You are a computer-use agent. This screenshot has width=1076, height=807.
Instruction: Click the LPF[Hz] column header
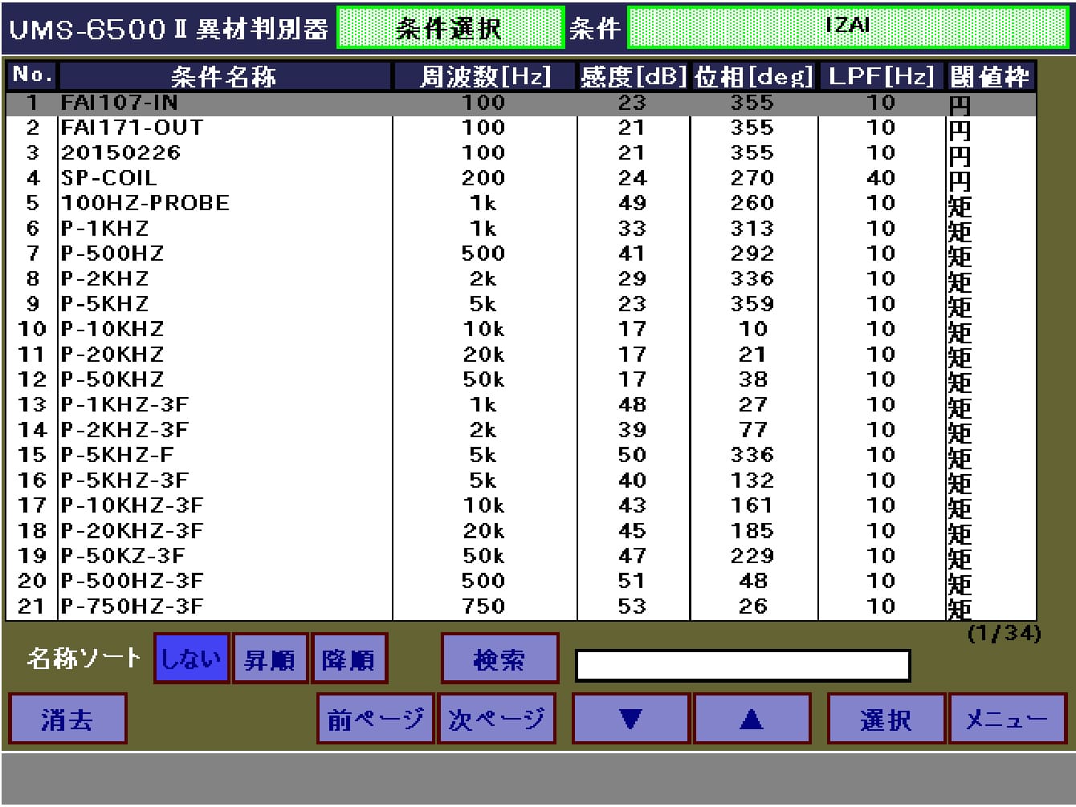point(882,76)
